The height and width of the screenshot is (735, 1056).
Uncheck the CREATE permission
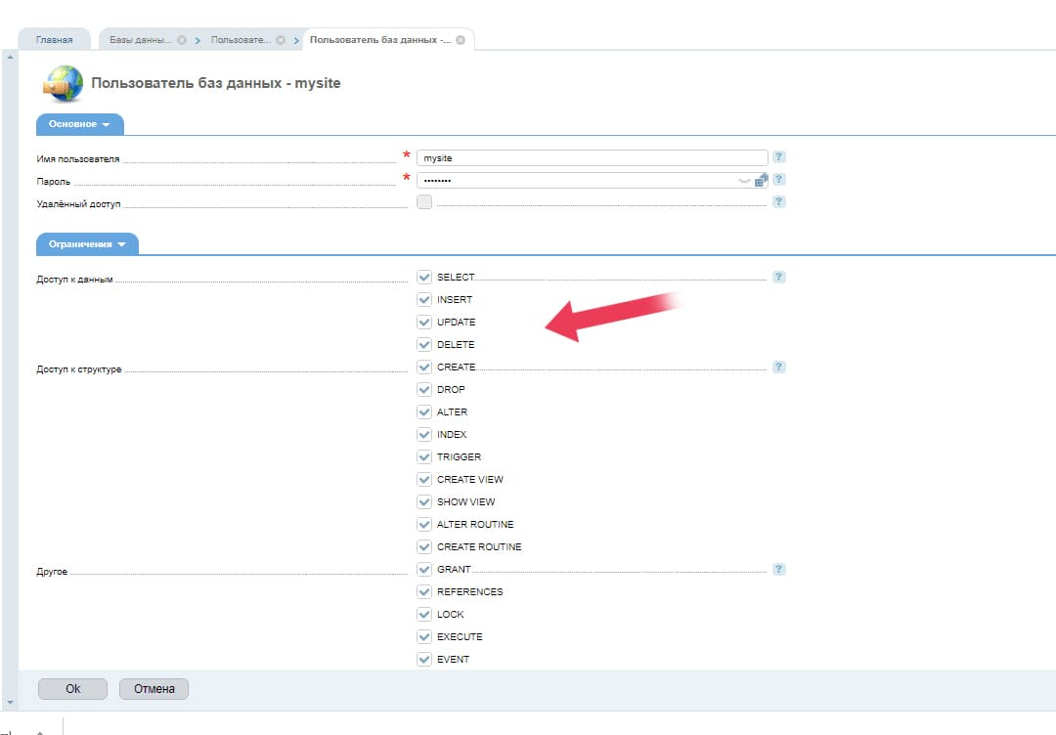coord(424,367)
